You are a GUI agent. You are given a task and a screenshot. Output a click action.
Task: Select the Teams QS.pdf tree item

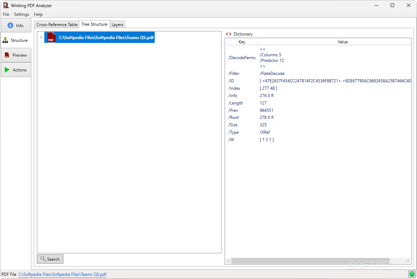point(100,38)
